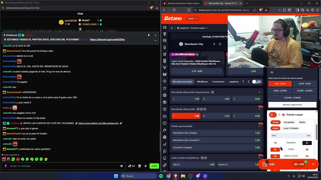This screenshot has width=321, height=180.
Task: Click the Mostrar sugerencias button
Action: click(x=292, y=105)
